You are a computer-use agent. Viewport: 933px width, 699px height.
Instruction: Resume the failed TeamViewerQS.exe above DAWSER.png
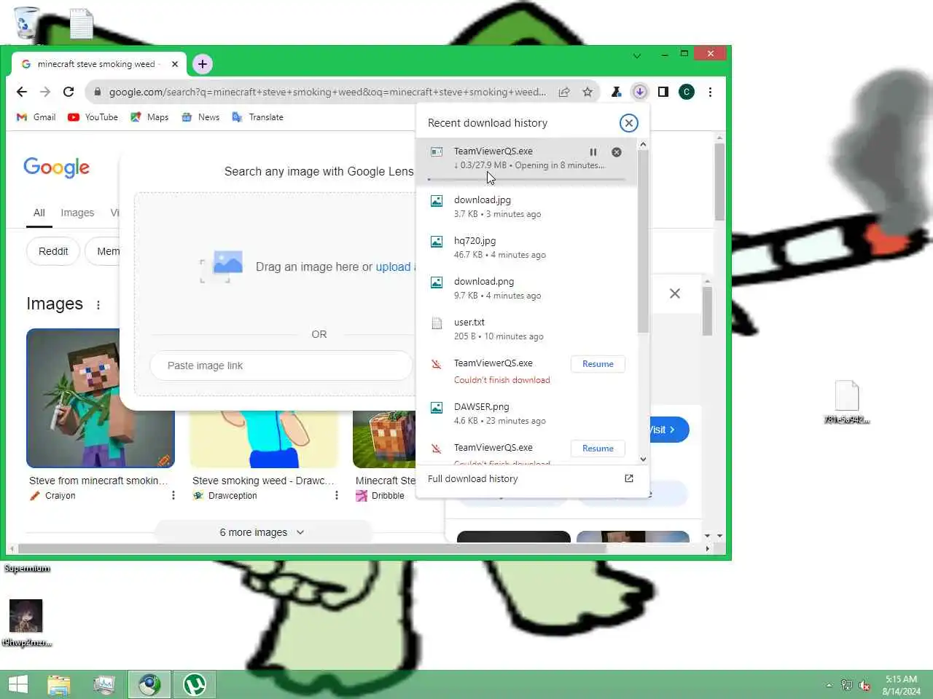(x=598, y=364)
